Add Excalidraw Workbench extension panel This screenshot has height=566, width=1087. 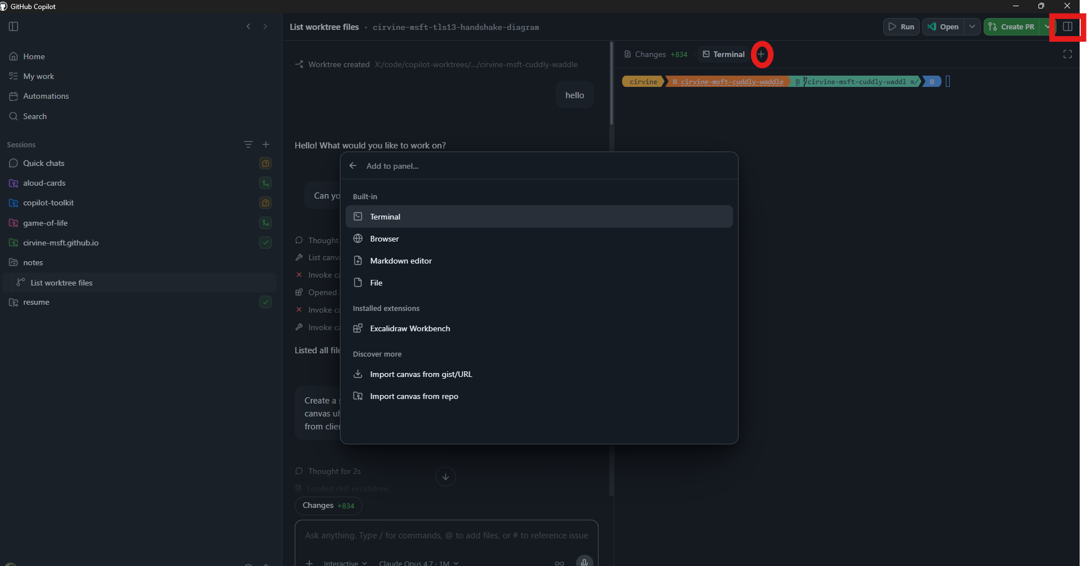(x=539, y=328)
